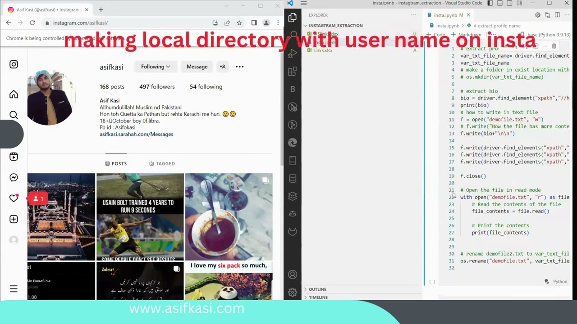Select the TAGGED tab on profile

[x=162, y=163]
